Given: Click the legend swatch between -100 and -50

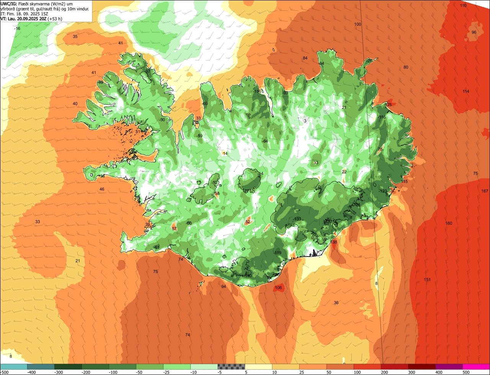Looking at the screenshot, I should (x=122, y=367).
